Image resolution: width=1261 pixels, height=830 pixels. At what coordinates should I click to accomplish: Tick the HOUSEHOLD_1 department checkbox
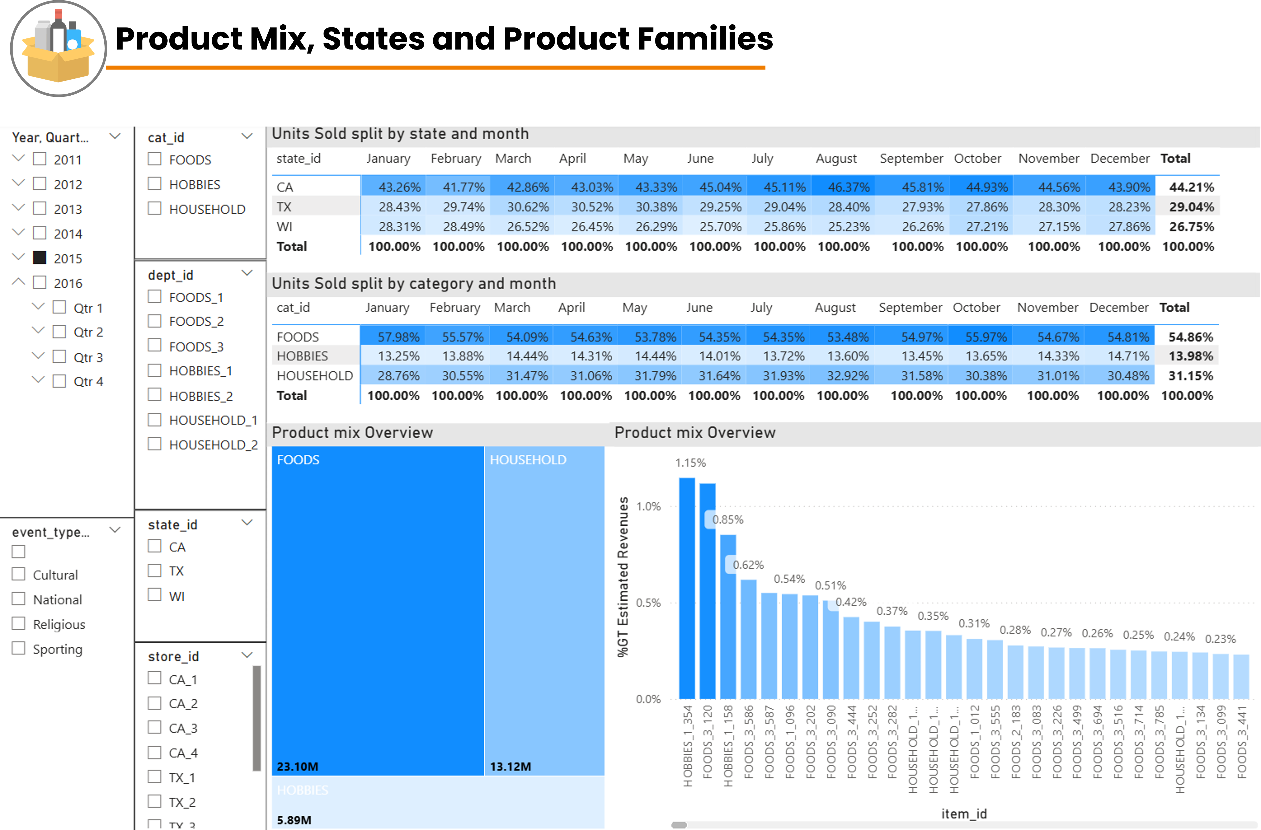155,420
